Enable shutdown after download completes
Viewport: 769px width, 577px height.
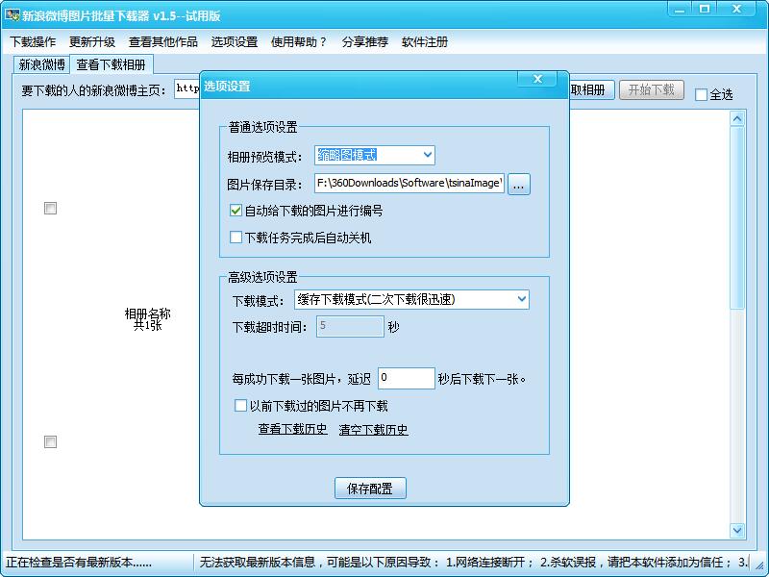click(x=236, y=235)
